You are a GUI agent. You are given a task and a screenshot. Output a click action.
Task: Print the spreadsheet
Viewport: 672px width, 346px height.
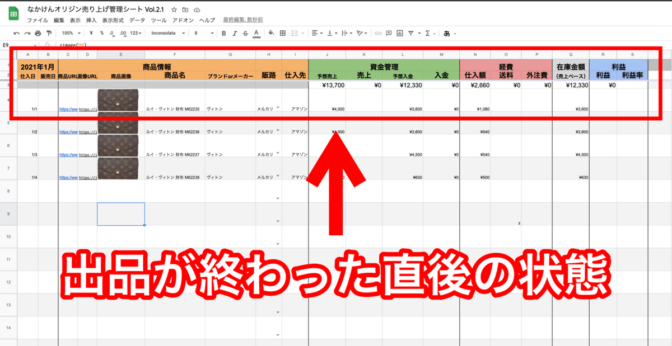pyautogui.click(x=38, y=34)
